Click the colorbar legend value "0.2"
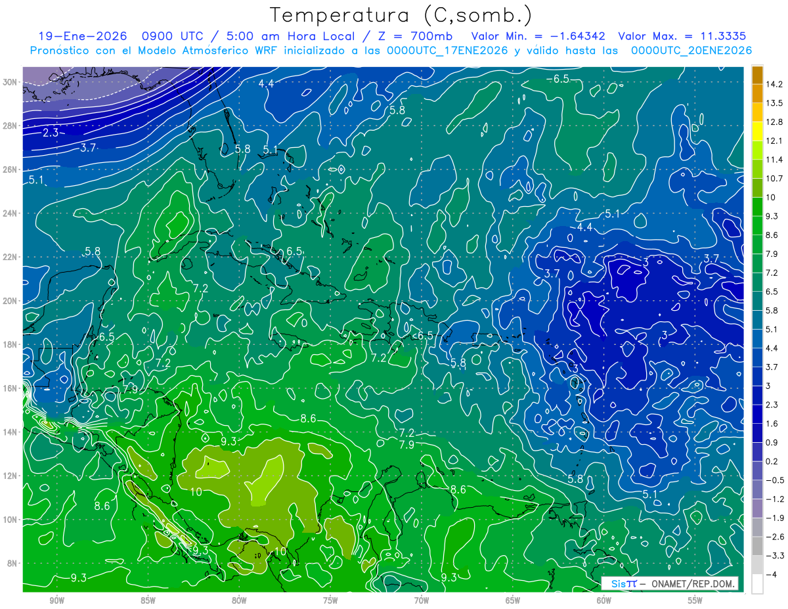This screenshot has height=609, width=788. pyautogui.click(x=772, y=461)
